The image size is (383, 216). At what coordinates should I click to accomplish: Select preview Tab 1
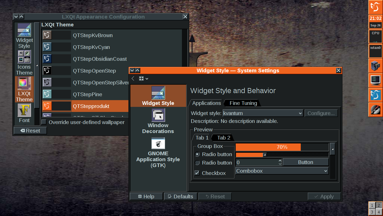click(x=202, y=138)
